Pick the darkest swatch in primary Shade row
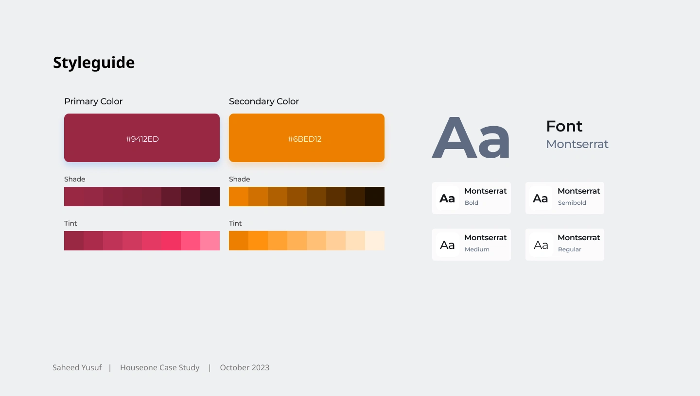Screen dimensions: 700x396 tap(210, 197)
